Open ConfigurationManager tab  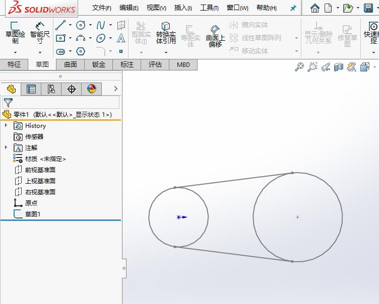(x=51, y=89)
